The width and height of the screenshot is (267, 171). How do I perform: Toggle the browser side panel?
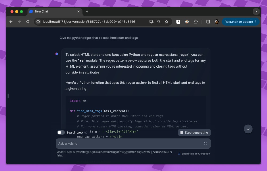208,22
